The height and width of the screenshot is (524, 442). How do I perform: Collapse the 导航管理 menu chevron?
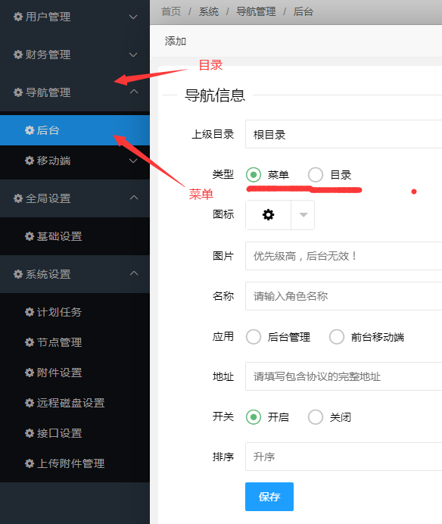tap(134, 92)
